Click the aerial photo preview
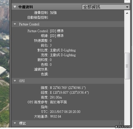 coord(5,64)
